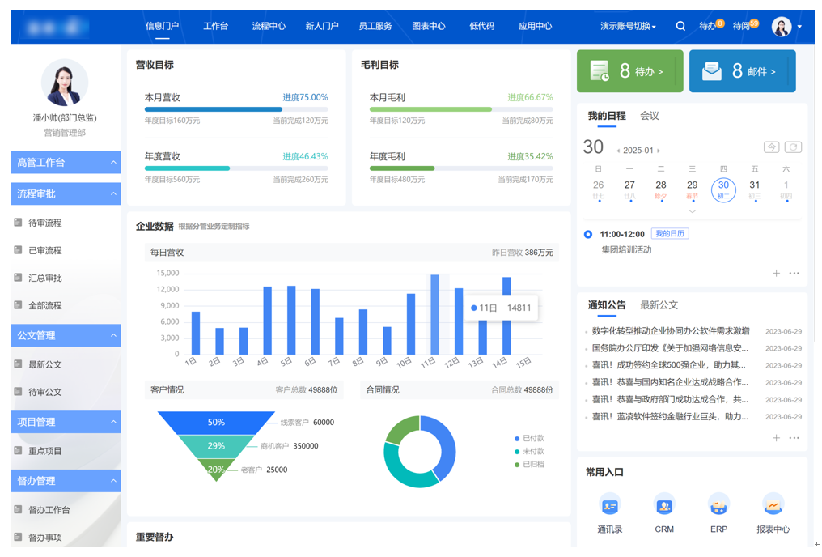The image size is (822, 557).
Task: Add a schedule item with plus icon
Action: (x=777, y=273)
